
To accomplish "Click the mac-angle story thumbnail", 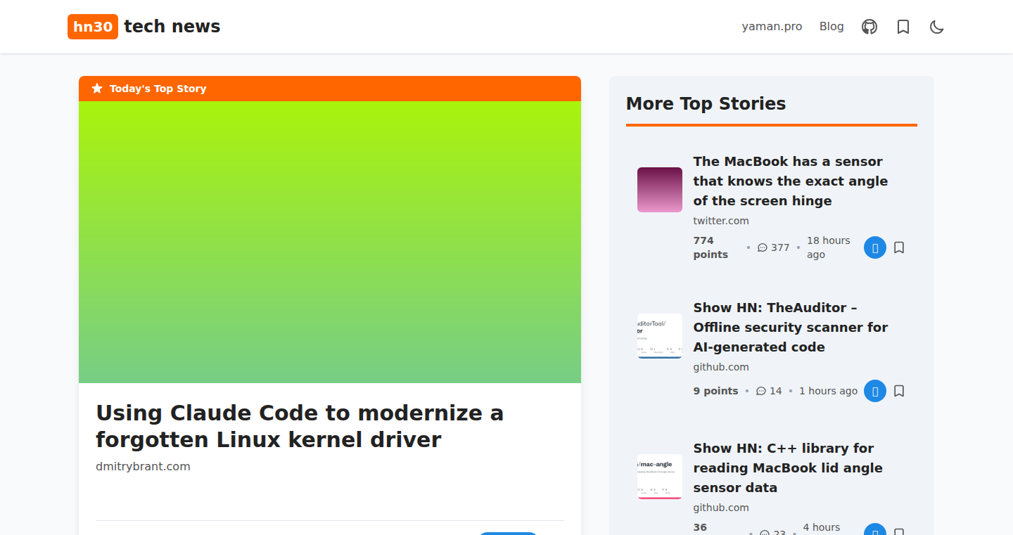I will tap(660, 477).
